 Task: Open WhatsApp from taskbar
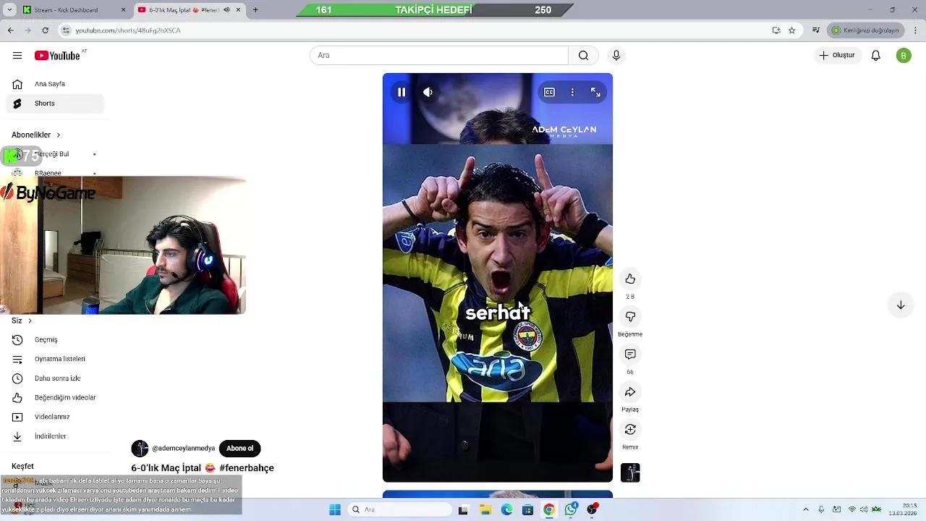point(571,509)
